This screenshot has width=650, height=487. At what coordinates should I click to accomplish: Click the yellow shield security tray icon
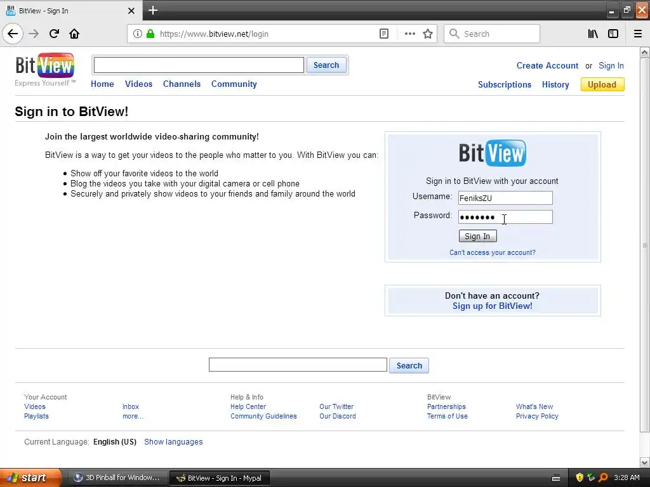click(x=580, y=477)
